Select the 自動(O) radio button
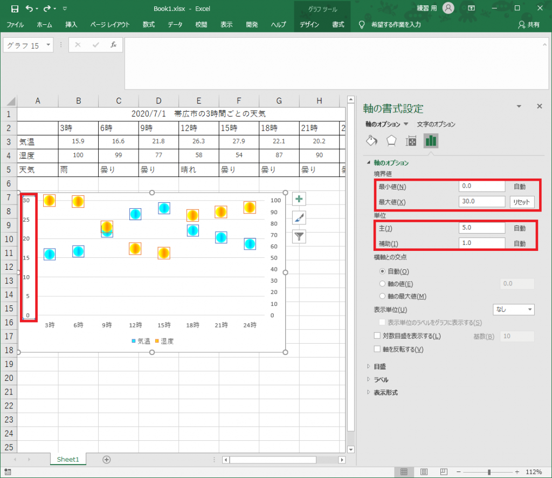This screenshot has height=478, width=552. (382, 271)
